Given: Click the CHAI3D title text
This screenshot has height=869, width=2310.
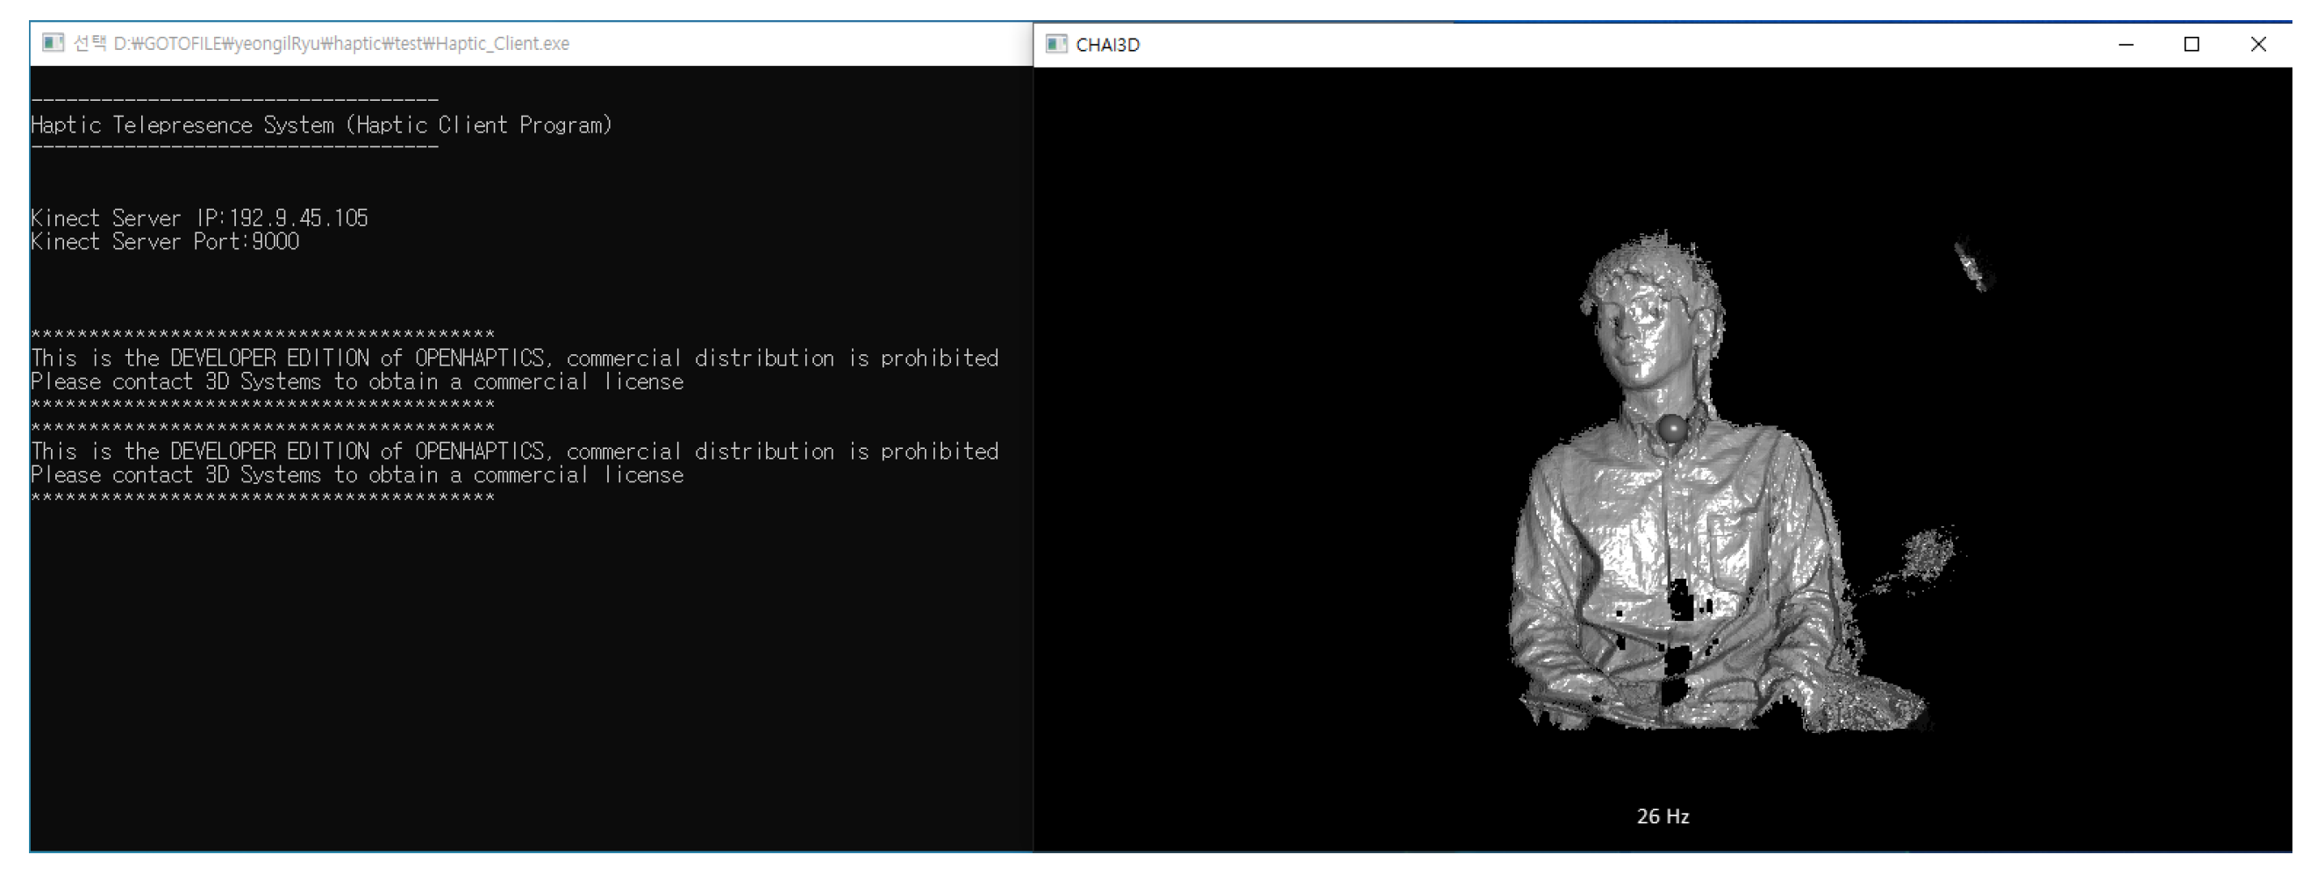Looking at the screenshot, I should [1107, 45].
